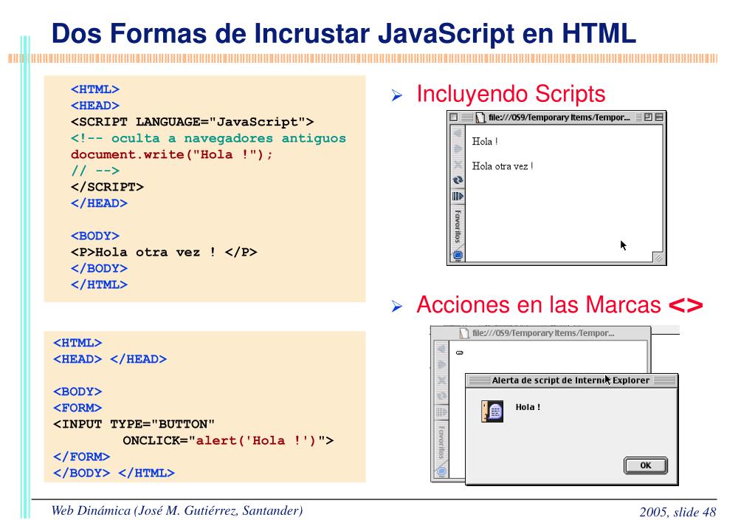The image size is (755, 523).
Task: Click the 'Acciones en las Marcas <>' heading
Action: pos(559,304)
